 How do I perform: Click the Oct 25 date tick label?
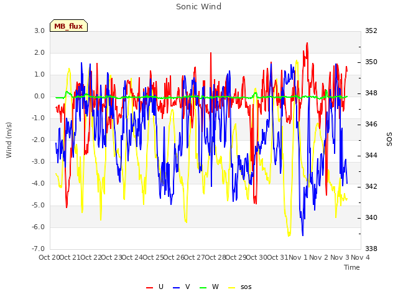[x=154, y=257]
